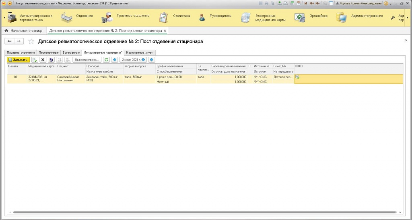Click the document icon in 00:00 cell
Image resolution: width=412 pixels, height=220 pixels.
point(297,77)
